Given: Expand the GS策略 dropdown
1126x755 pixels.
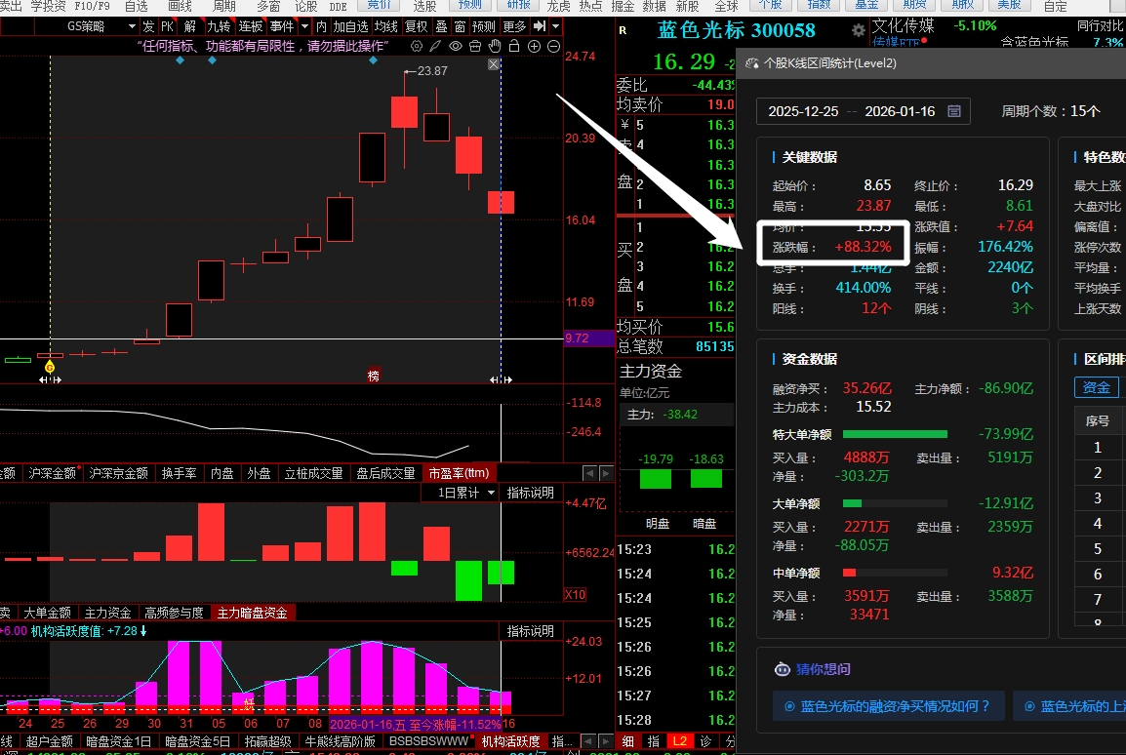Looking at the screenshot, I should 132,26.
